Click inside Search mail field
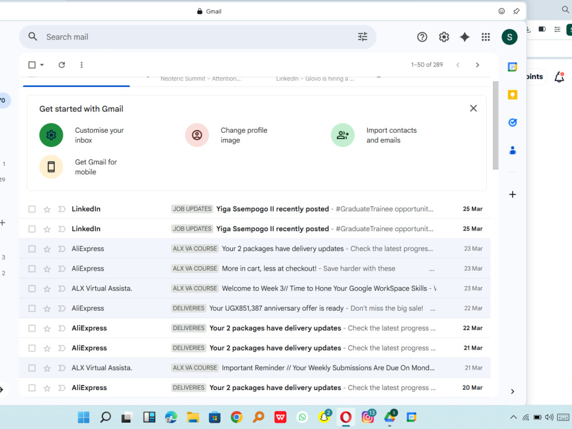572x429 pixels. pyautogui.click(x=197, y=37)
